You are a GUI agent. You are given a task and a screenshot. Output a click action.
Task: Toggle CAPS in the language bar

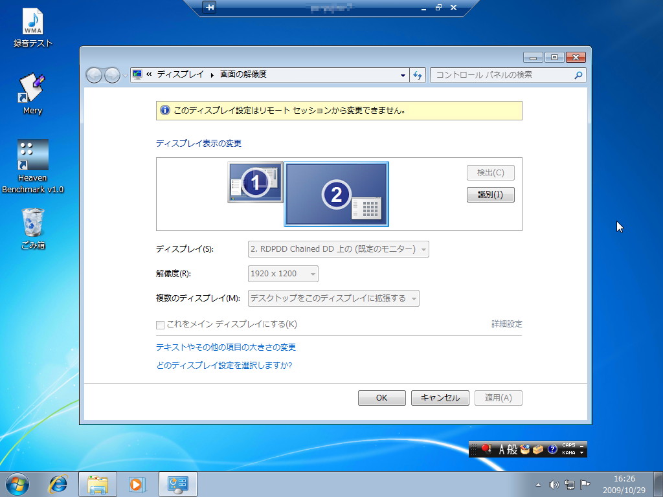click(568, 445)
